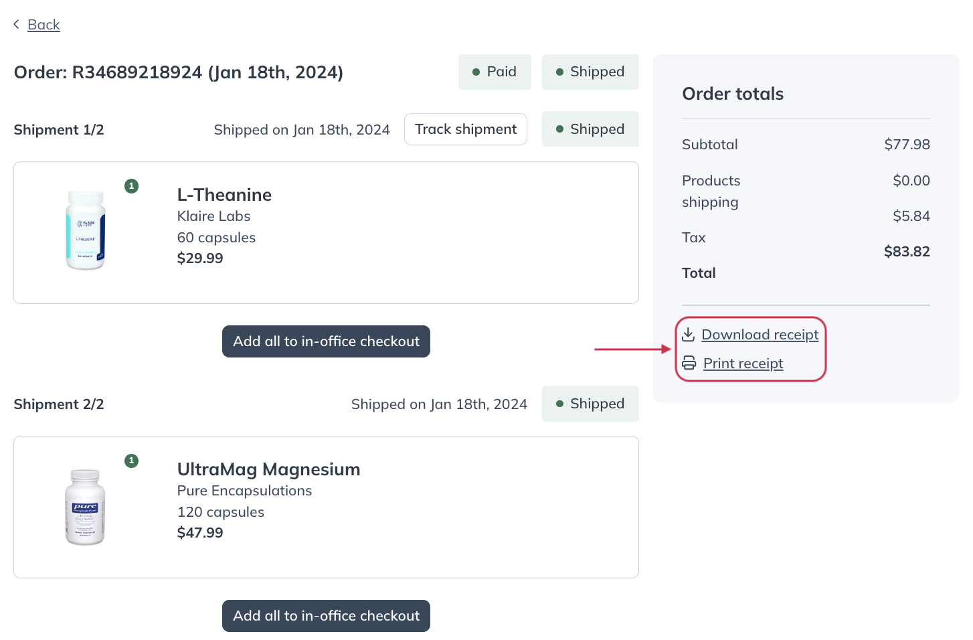The width and height of the screenshot is (973, 640).
Task: Select the L-Theanine product title
Action: coord(224,195)
